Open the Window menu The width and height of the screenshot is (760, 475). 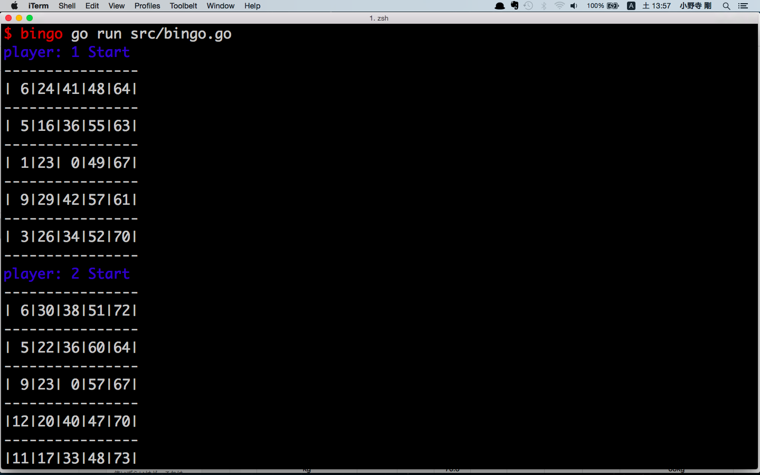(221, 6)
